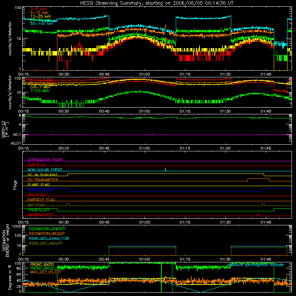Select the MAX_DET_VS_TOT legend label
The width and height of the screenshot is (296, 296).
click(46, 272)
